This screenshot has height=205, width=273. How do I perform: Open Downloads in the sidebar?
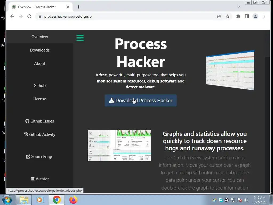point(40,50)
